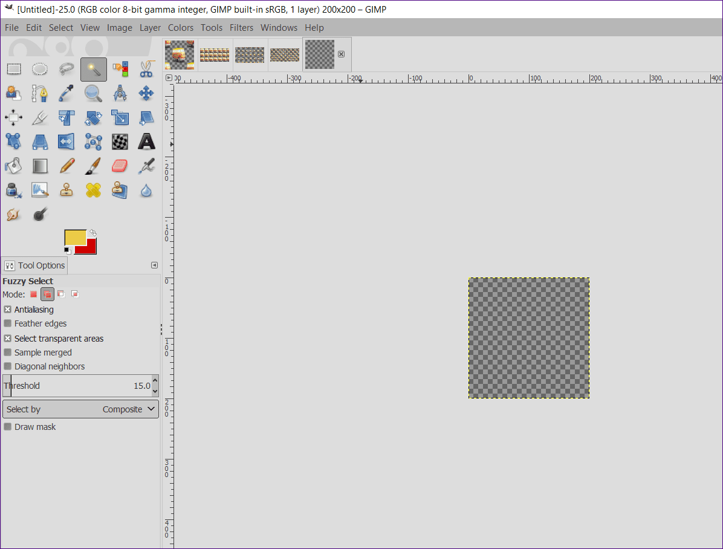Decrease Threshold with the down arrow
Viewport: 723px width, 549px height.
(155, 391)
